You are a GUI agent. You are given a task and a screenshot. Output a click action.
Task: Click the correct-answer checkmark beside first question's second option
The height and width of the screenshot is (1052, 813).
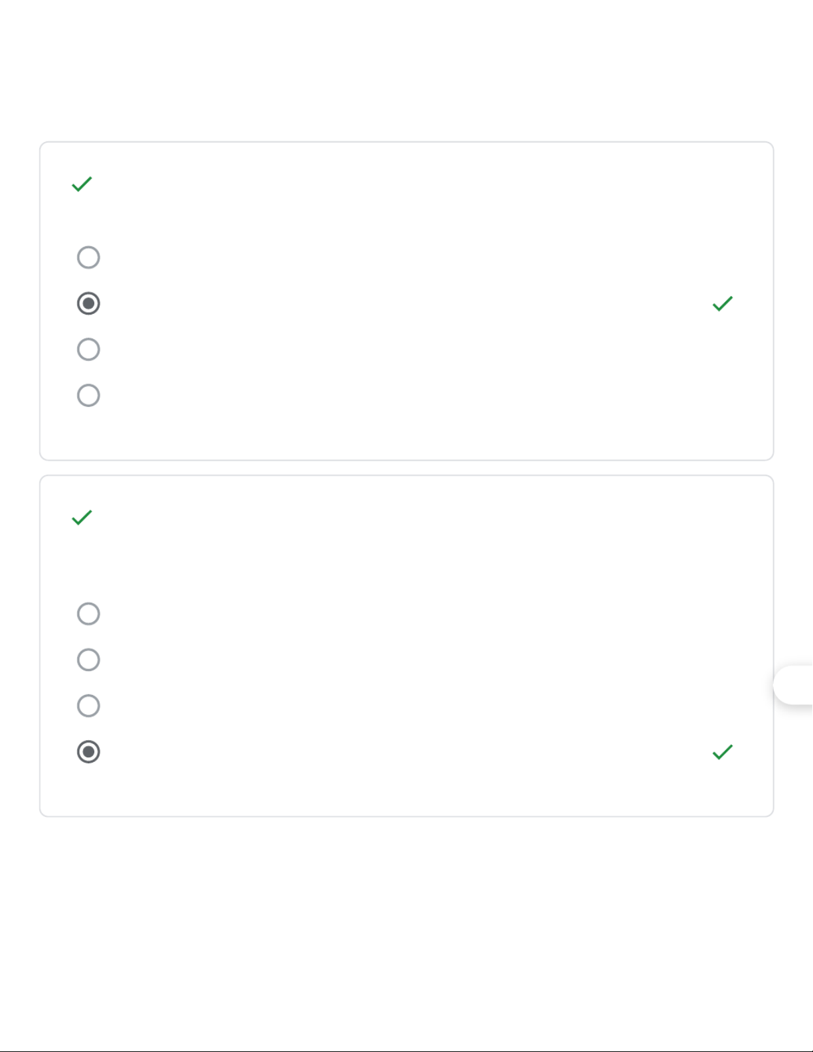pyautogui.click(x=722, y=303)
